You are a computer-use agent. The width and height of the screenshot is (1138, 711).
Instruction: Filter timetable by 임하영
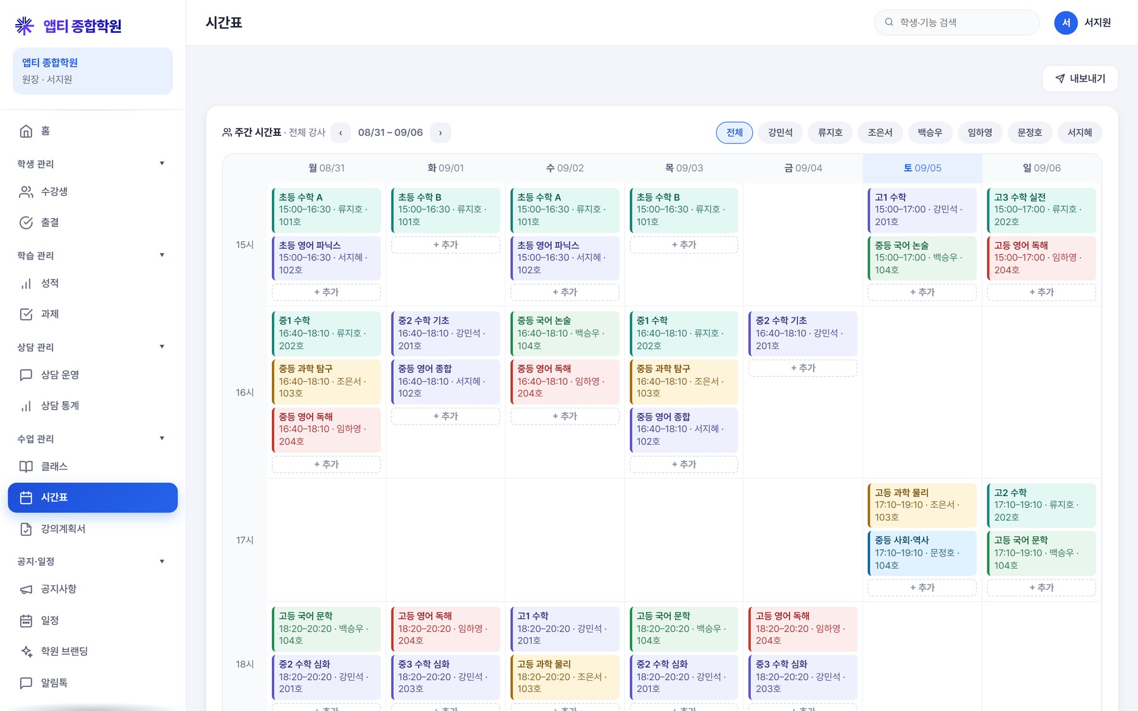pyautogui.click(x=980, y=133)
